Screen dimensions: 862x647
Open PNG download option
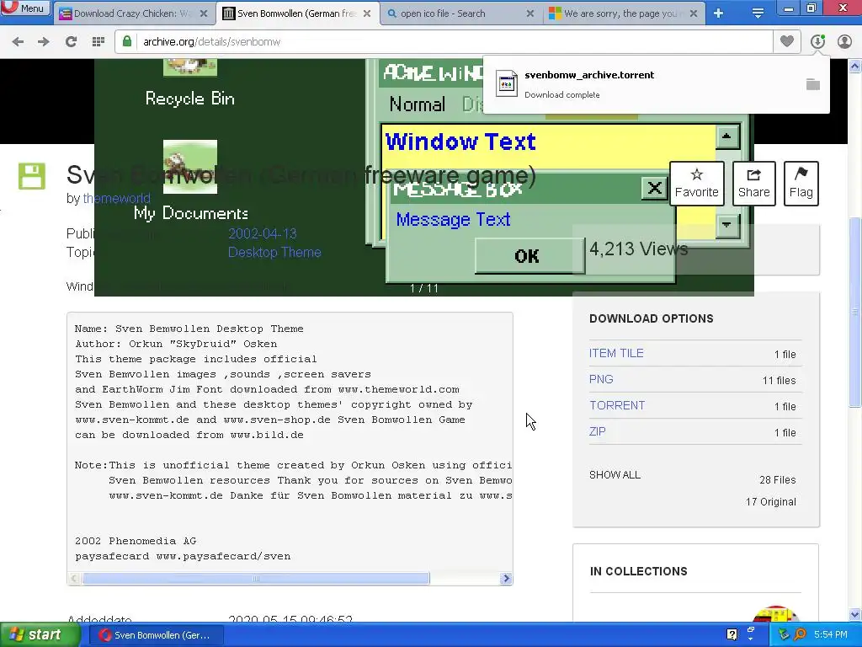click(x=601, y=379)
